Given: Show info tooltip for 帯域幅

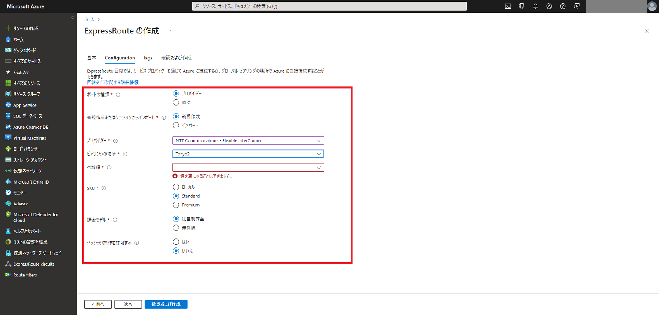Looking at the screenshot, I should 109,167.
